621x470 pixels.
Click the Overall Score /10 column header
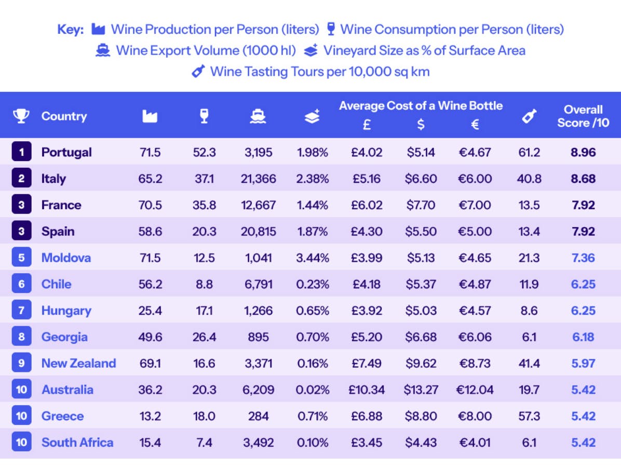click(583, 116)
